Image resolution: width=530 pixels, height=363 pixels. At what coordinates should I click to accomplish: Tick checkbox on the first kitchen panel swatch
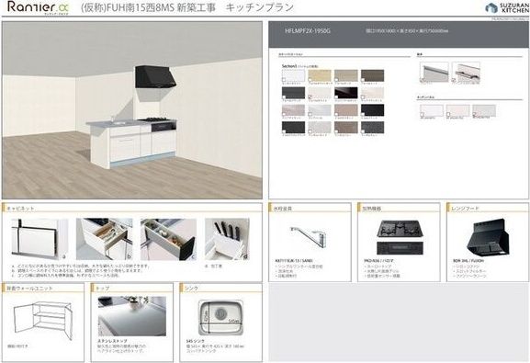click(423, 115)
